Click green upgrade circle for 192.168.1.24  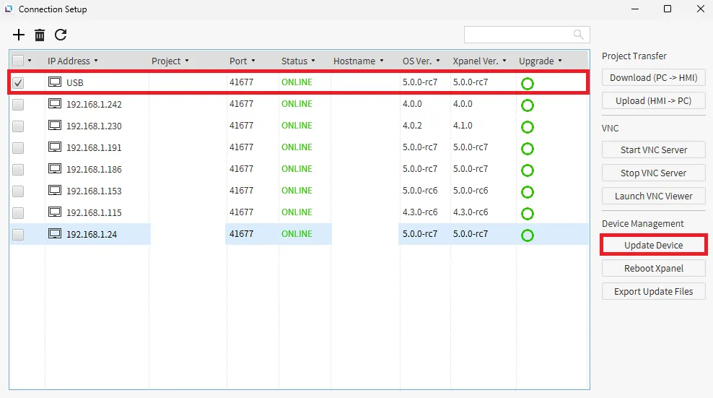(x=527, y=235)
